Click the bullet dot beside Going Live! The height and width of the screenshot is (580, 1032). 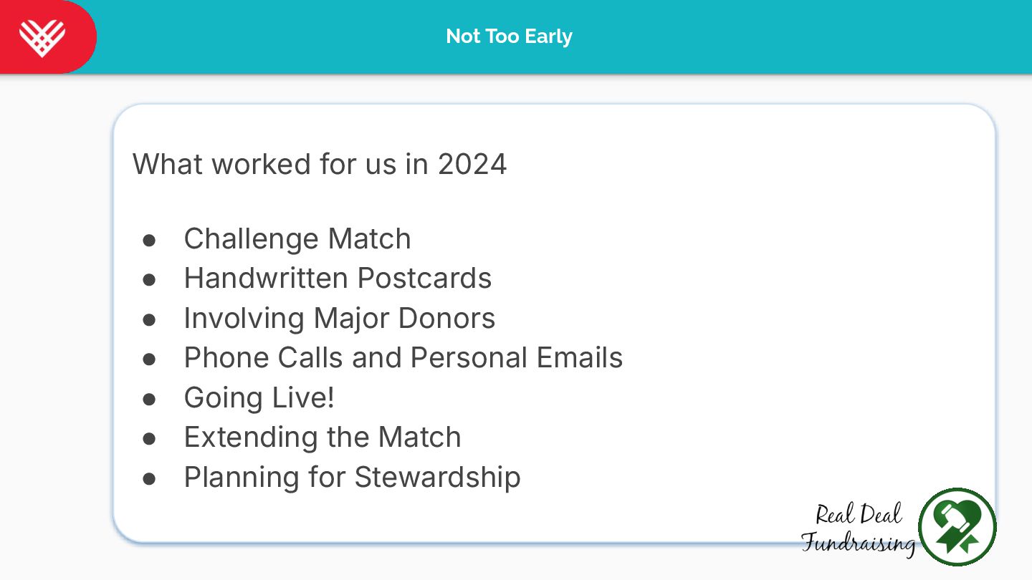point(149,399)
